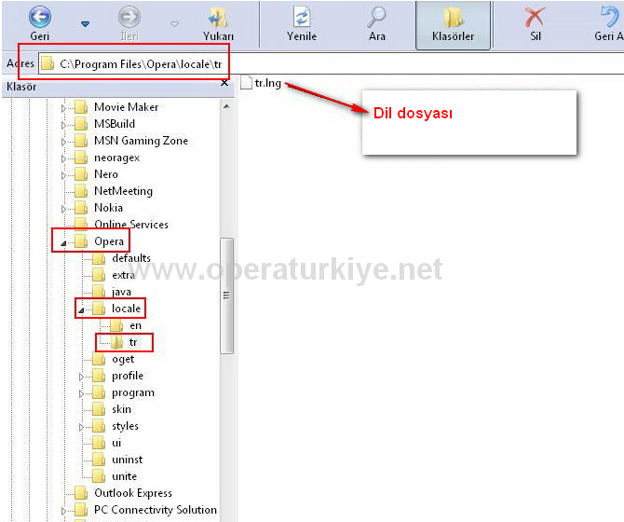
Task: Expand the Nokia folder
Action: (x=63, y=209)
